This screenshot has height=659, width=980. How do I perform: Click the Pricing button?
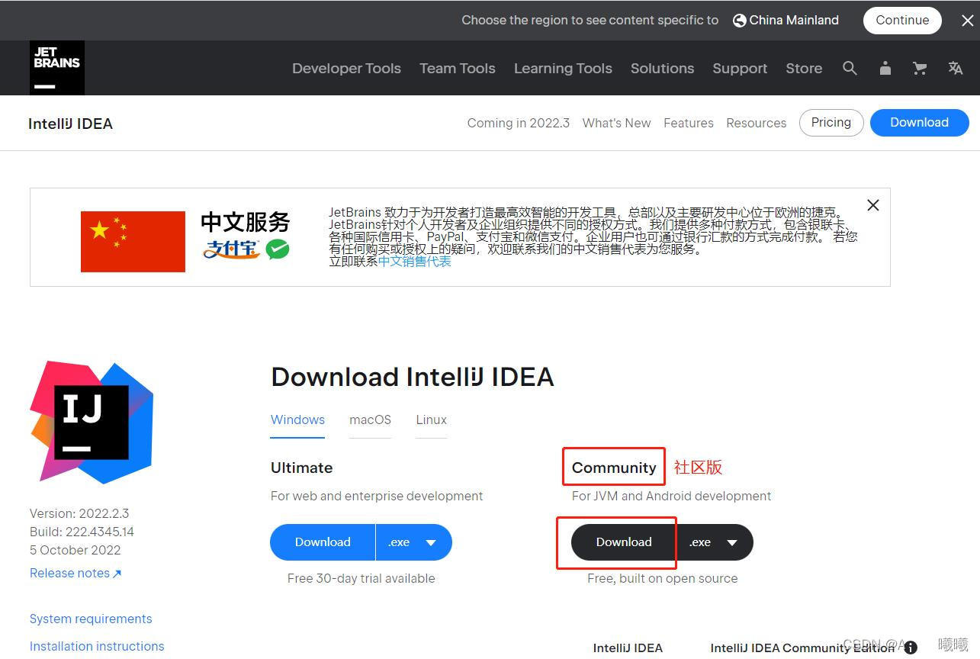tap(831, 123)
